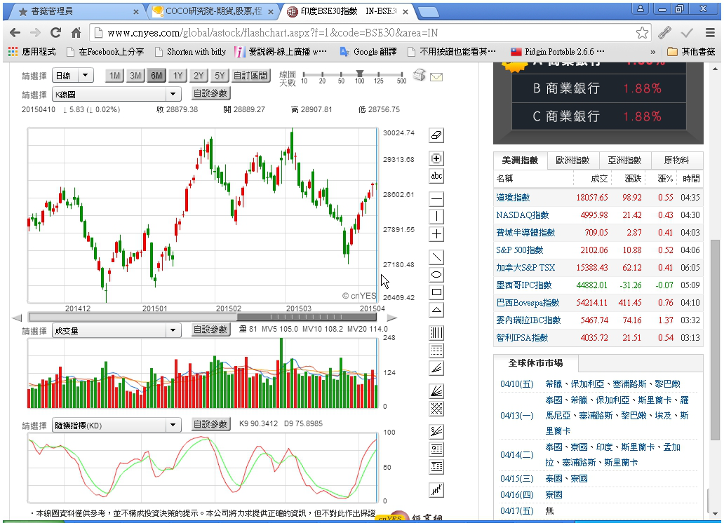724x523 pixels.
Task: Select the regression channel tool at toolbar bottom
Action: click(436, 490)
